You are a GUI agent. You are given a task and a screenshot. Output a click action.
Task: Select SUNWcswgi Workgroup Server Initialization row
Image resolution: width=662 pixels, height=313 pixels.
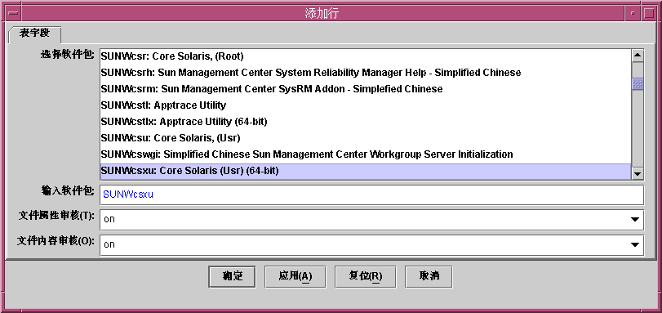[366, 154]
